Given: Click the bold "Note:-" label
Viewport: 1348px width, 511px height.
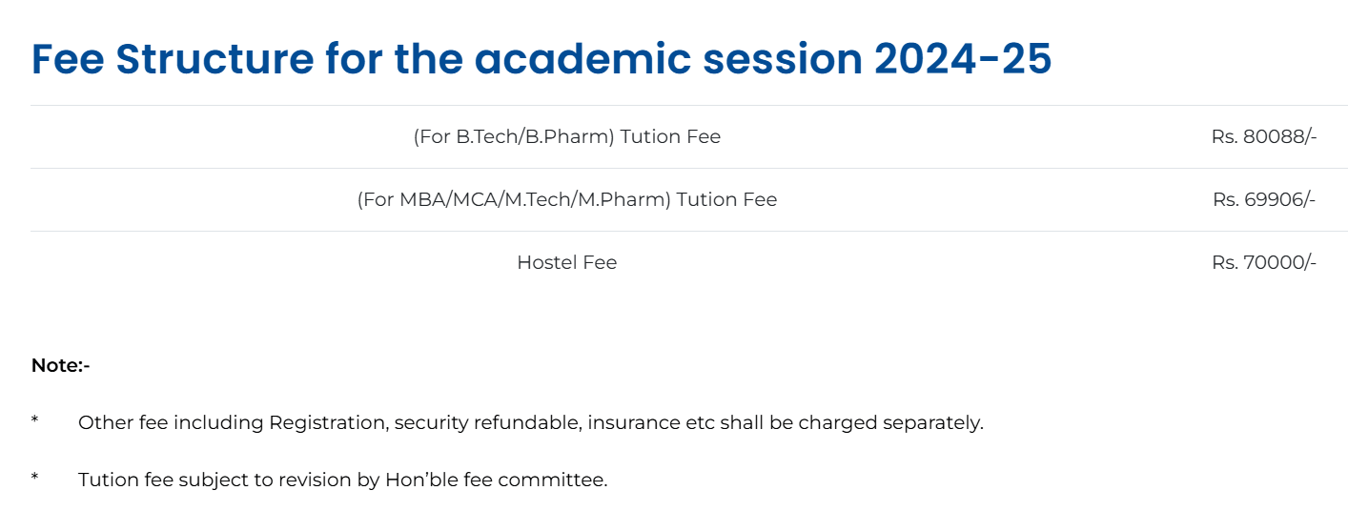Looking at the screenshot, I should [x=60, y=365].
